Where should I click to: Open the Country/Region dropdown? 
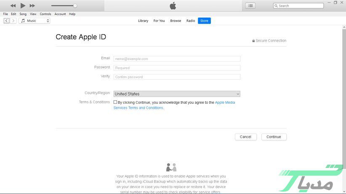177,94
